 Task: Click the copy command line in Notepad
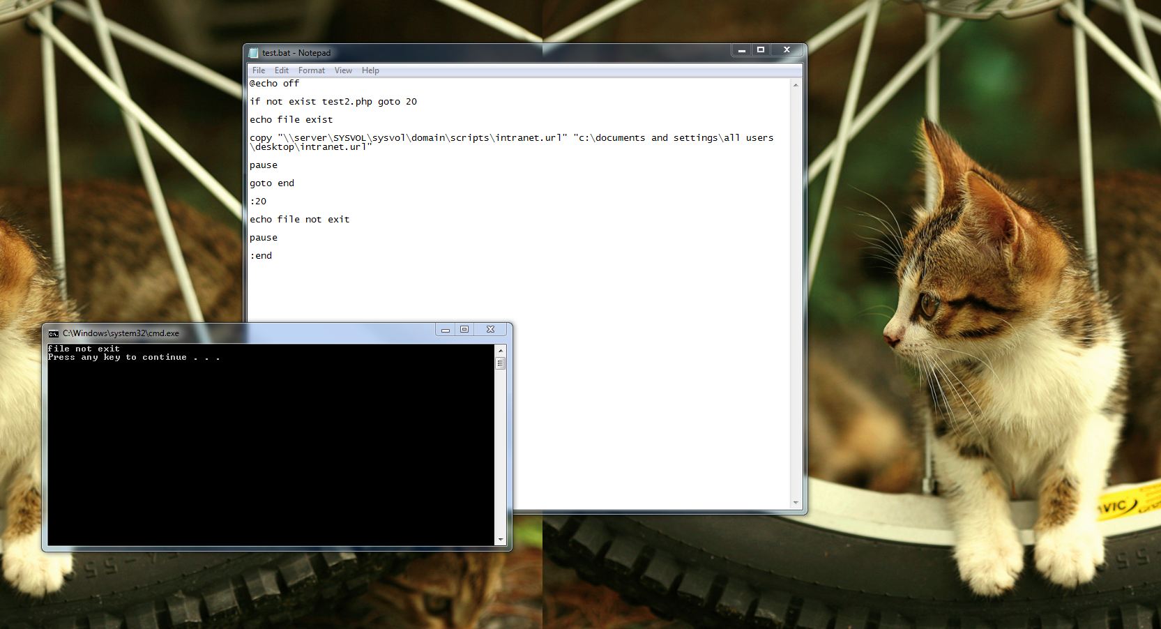point(512,137)
